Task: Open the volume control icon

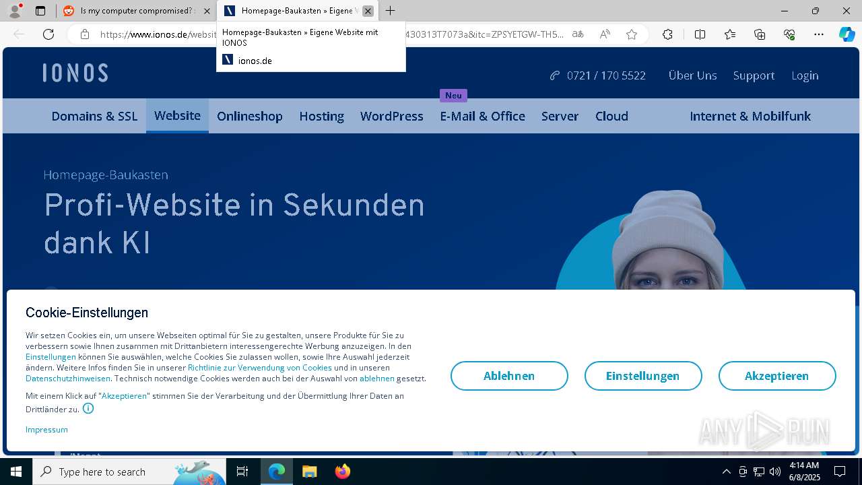Action: point(775,472)
